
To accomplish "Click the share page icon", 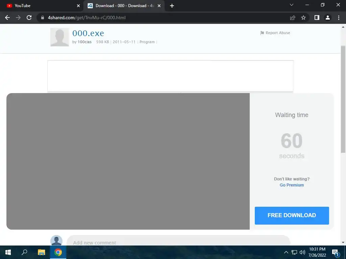I will (293, 18).
